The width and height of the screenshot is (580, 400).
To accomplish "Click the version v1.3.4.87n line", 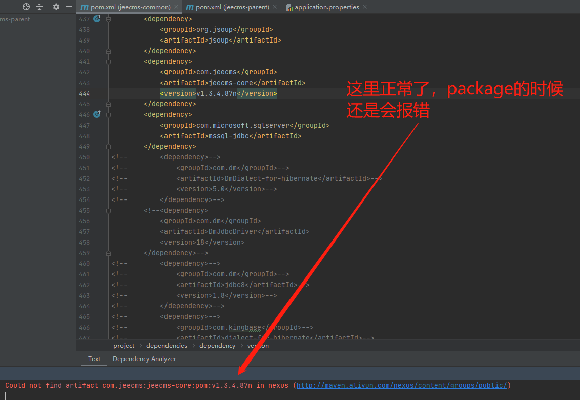I will tap(218, 93).
